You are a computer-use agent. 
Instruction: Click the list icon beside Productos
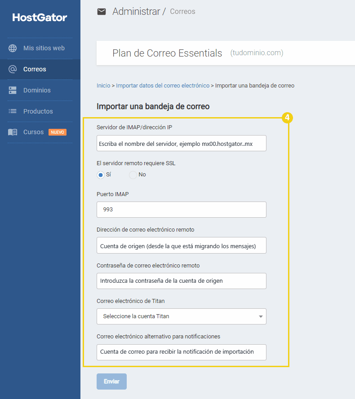pyautogui.click(x=13, y=111)
